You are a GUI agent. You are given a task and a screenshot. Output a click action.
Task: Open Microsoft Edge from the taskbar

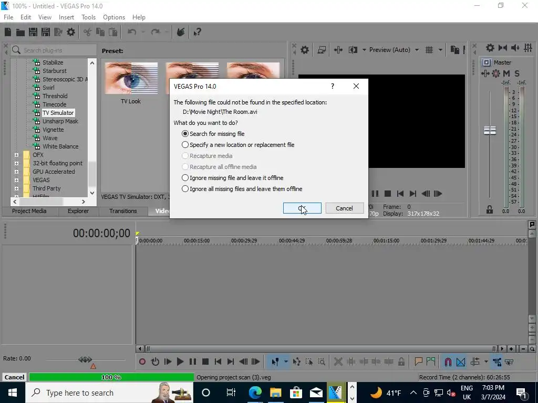(255, 393)
